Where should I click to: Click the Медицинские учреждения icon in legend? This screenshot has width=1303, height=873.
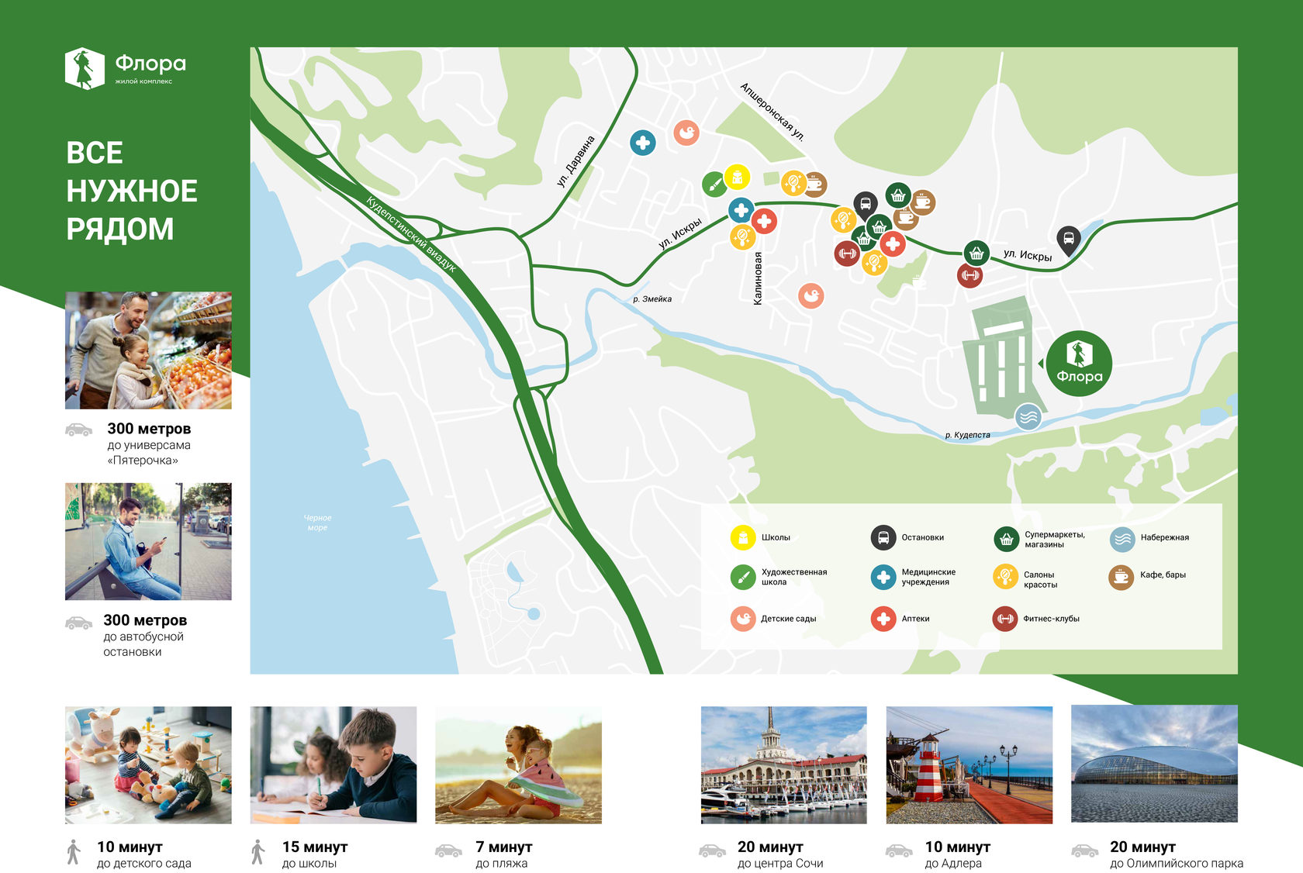[x=883, y=577]
